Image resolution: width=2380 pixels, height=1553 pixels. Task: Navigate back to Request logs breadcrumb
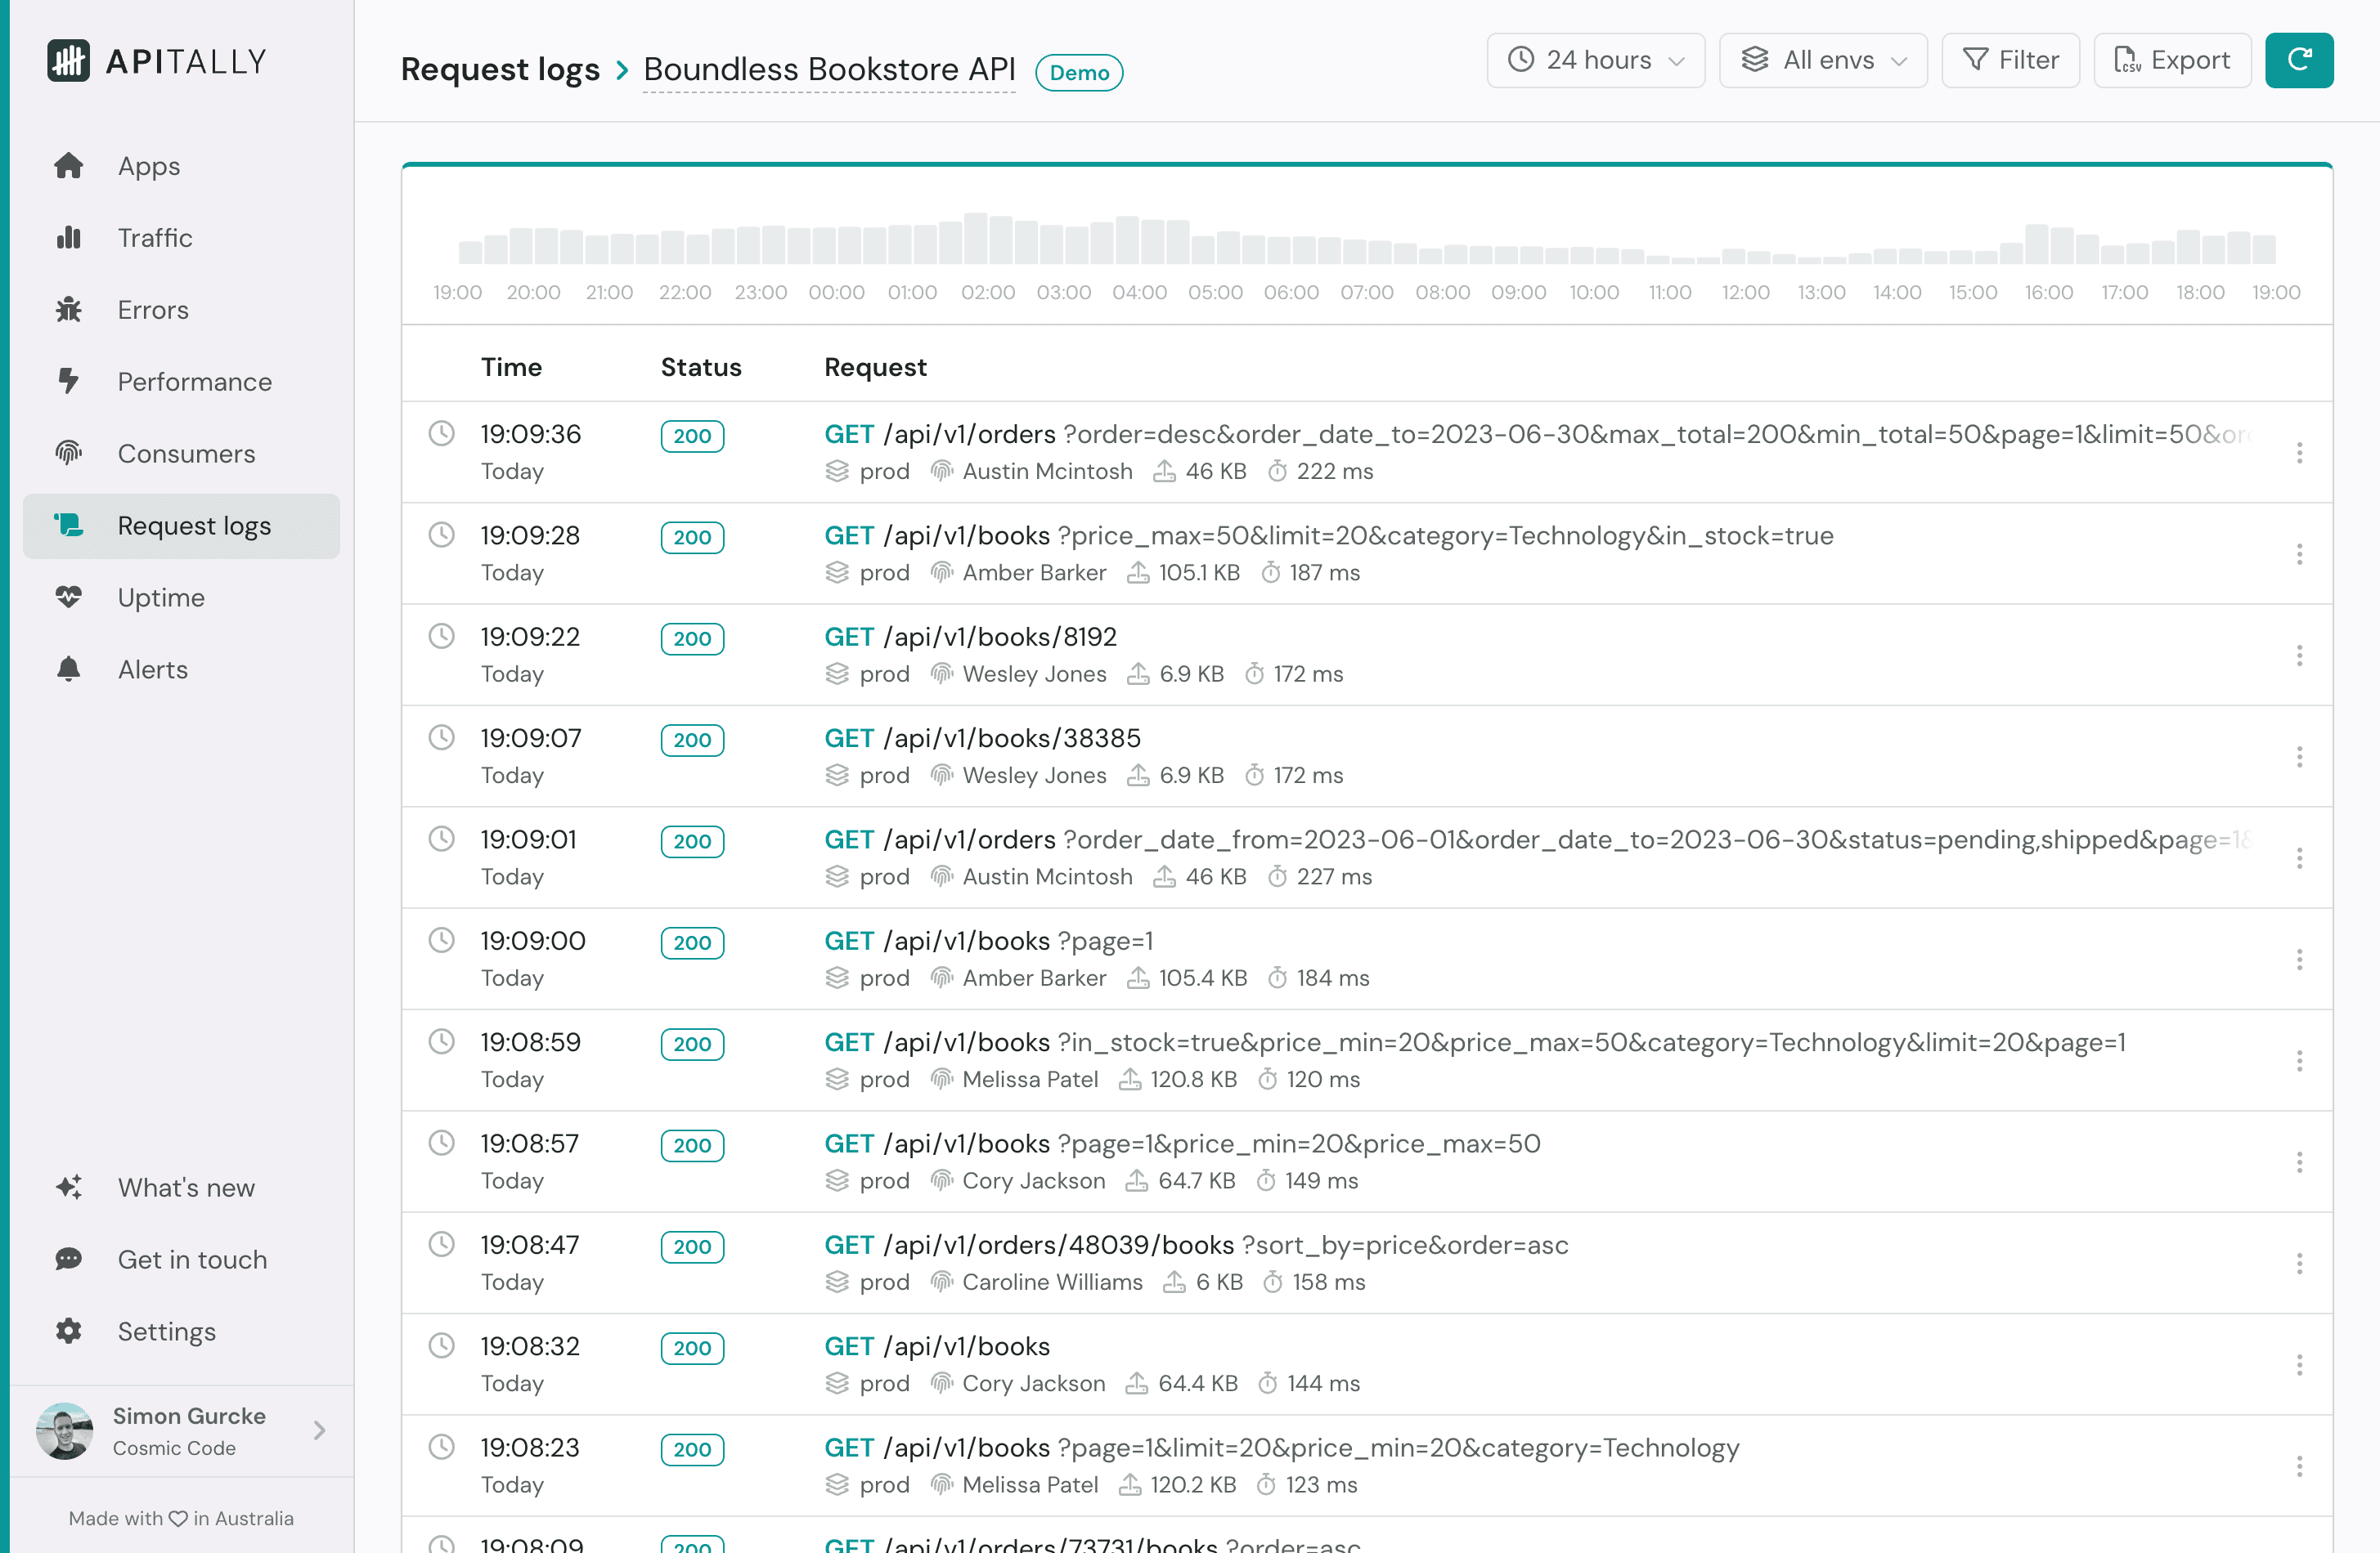(500, 69)
